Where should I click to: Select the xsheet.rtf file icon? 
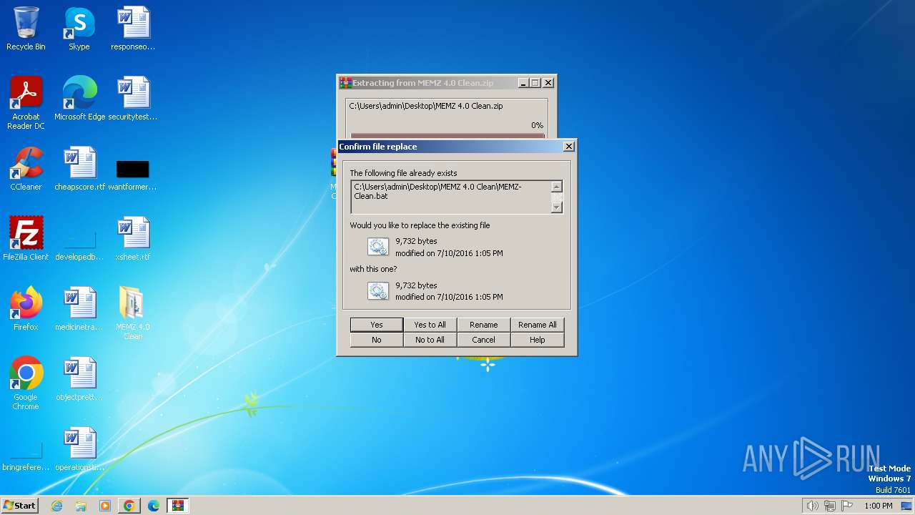[133, 239]
